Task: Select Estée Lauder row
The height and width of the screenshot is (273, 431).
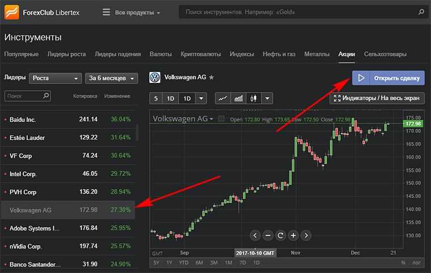Action: [68, 137]
